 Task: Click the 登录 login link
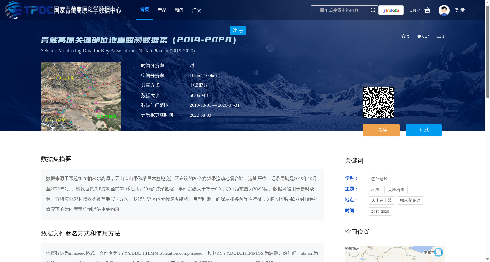[460, 10]
